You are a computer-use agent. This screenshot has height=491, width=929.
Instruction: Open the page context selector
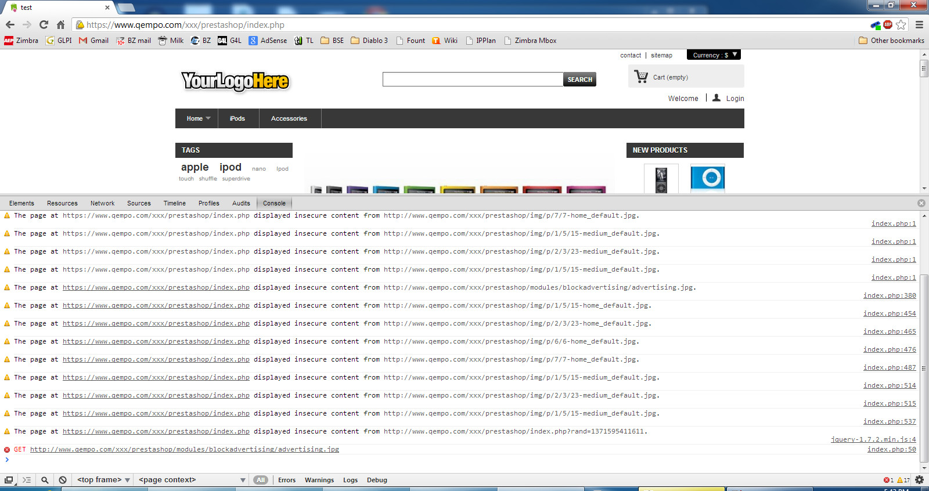(x=192, y=480)
